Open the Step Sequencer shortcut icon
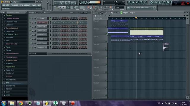The width and height of the screenshot is (190, 106). 133,2
